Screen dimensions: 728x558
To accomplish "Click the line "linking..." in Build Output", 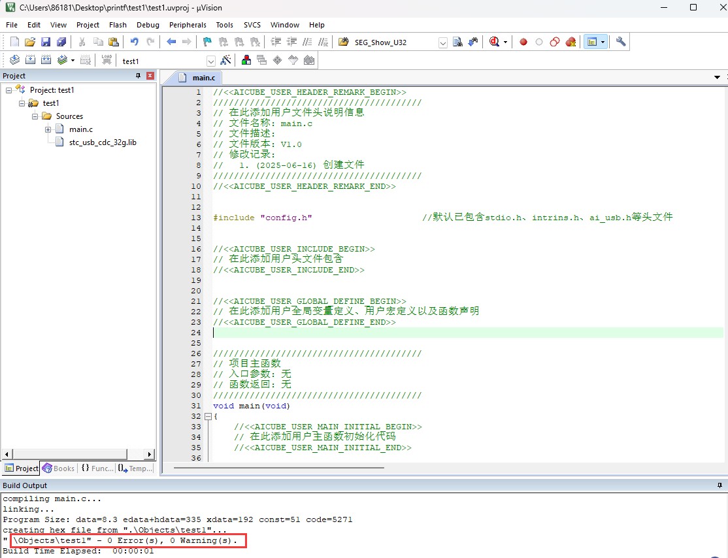I will click(x=28, y=509).
